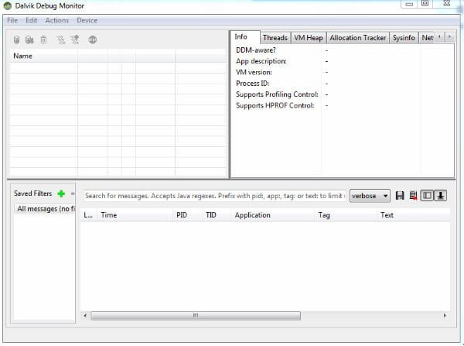Image resolution: width=464 pixels, height=346 pixels.
Task: Close the Dalvik Debug Monitor window
Action: [447, 4]
